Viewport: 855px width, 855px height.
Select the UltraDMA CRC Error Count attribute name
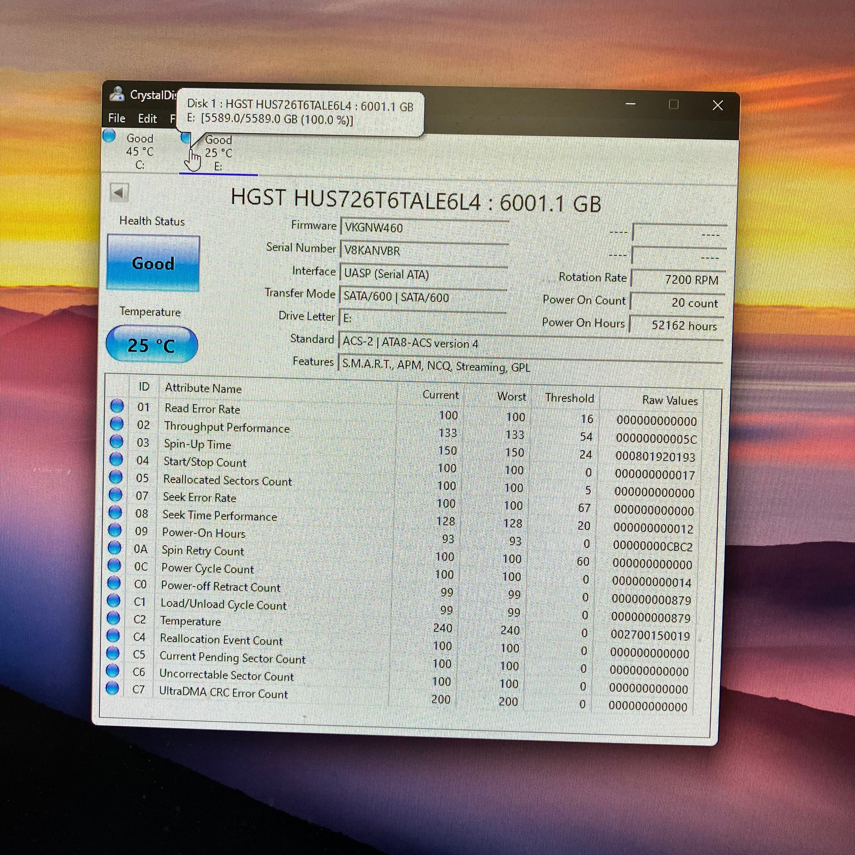click(x=224, y=692)
